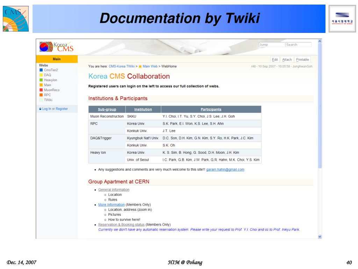Sort the table by Sub-group header

point(107,109)
